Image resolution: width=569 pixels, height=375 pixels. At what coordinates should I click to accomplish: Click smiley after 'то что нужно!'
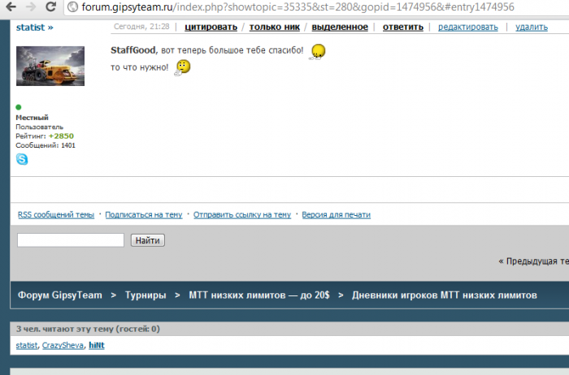pos(183,67)
